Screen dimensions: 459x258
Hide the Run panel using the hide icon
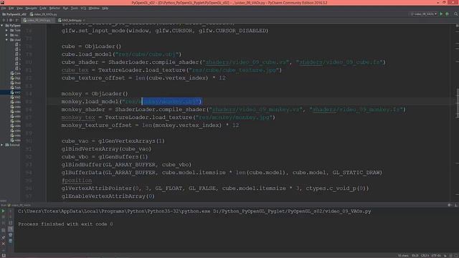click(x=456, y=205)
